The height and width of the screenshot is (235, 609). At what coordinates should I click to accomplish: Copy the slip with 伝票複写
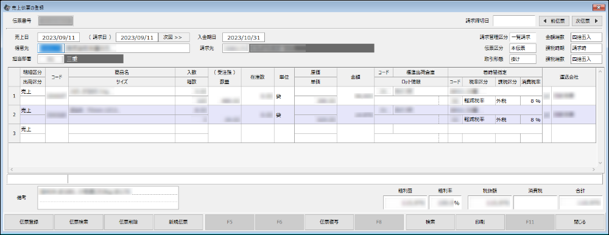coord(329,222)
